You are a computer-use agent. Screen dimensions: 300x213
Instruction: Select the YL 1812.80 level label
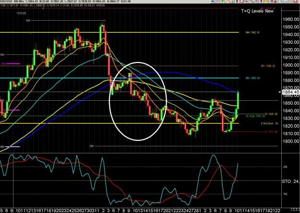[271, 132]
